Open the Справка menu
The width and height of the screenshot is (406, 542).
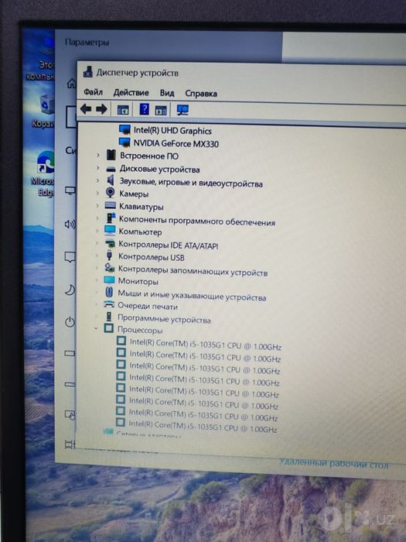201,94
